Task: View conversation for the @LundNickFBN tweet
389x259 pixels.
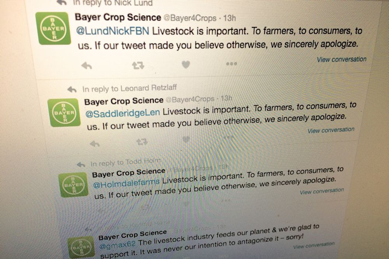Action: (342, 59)
